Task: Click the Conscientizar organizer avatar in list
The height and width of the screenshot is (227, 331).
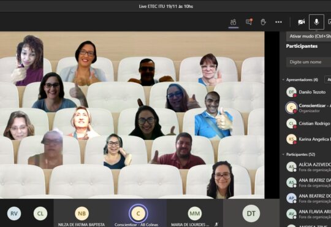Action: [291, 108]
